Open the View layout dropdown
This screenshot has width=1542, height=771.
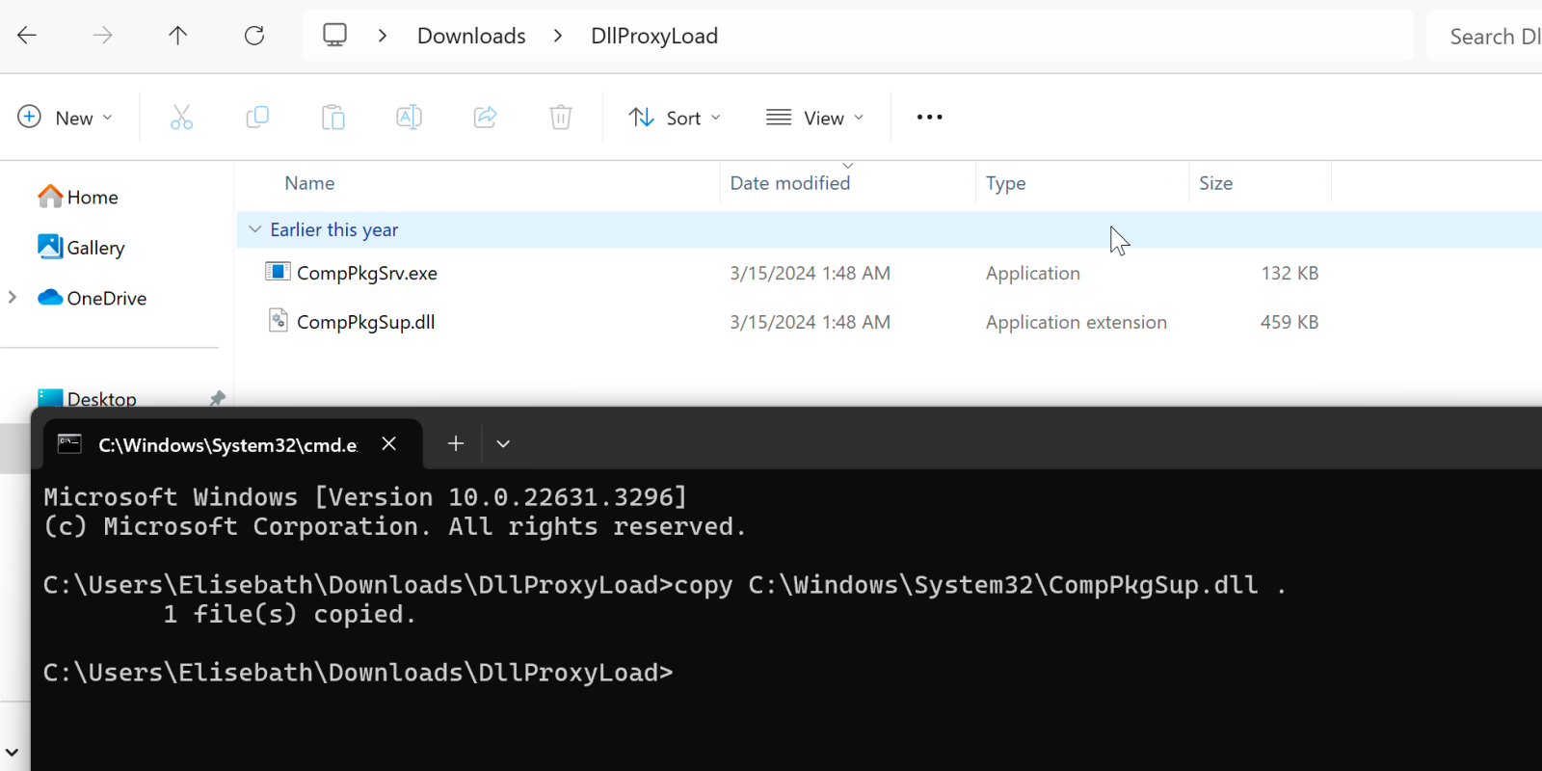pyautogui.click(x=814, y=118)
